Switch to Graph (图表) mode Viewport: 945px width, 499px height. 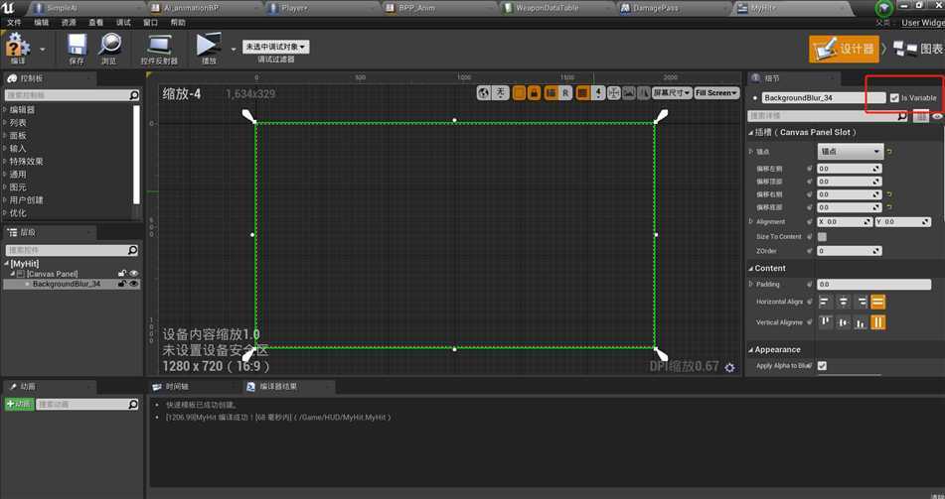point(918,49)
